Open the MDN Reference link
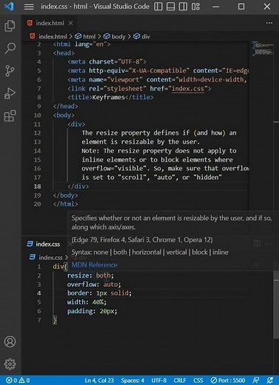 (x=94, y=265)
